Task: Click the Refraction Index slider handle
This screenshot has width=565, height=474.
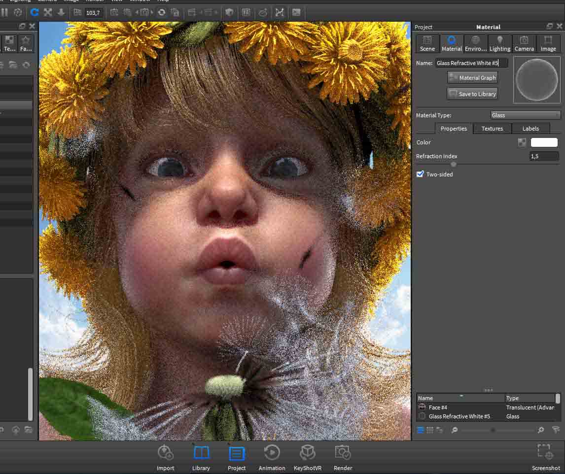Action: pyautogui.click(x=453, y=164)
